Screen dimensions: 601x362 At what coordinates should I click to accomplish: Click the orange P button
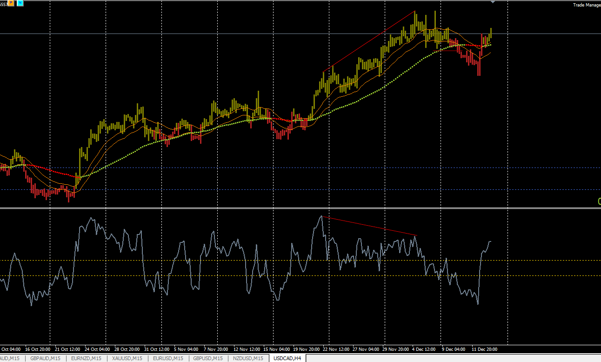(11, 3)
